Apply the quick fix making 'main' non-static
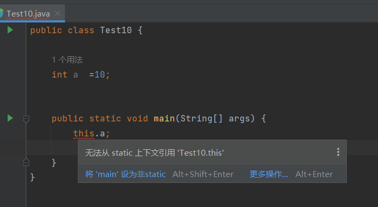378x207 pixels. point(125,174)
